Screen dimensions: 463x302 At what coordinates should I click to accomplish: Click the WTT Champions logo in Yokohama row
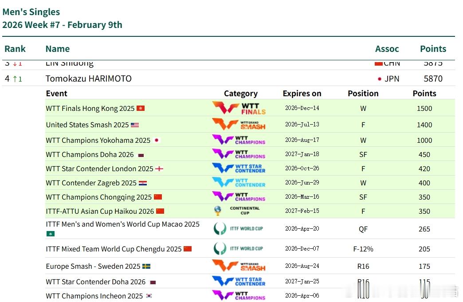[x=239, y=140]
